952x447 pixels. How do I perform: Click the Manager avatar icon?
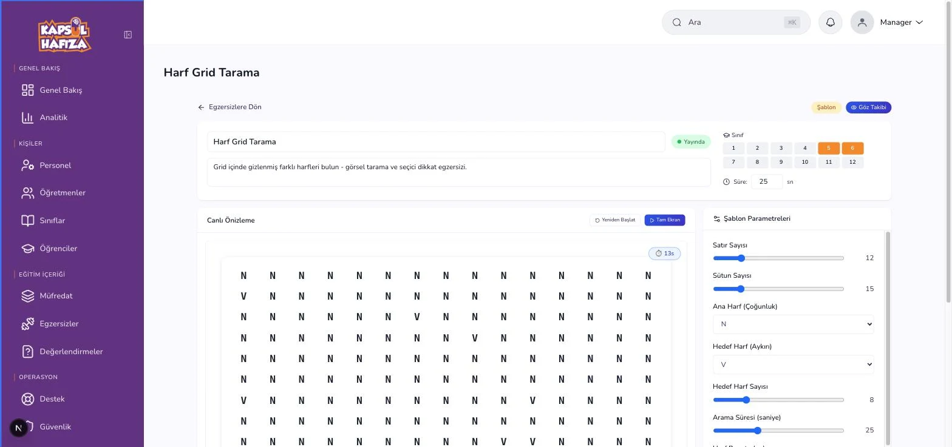click(862, 22)
